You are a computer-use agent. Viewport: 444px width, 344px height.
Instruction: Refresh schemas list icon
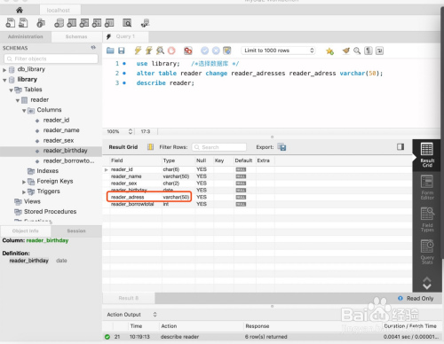93,48
